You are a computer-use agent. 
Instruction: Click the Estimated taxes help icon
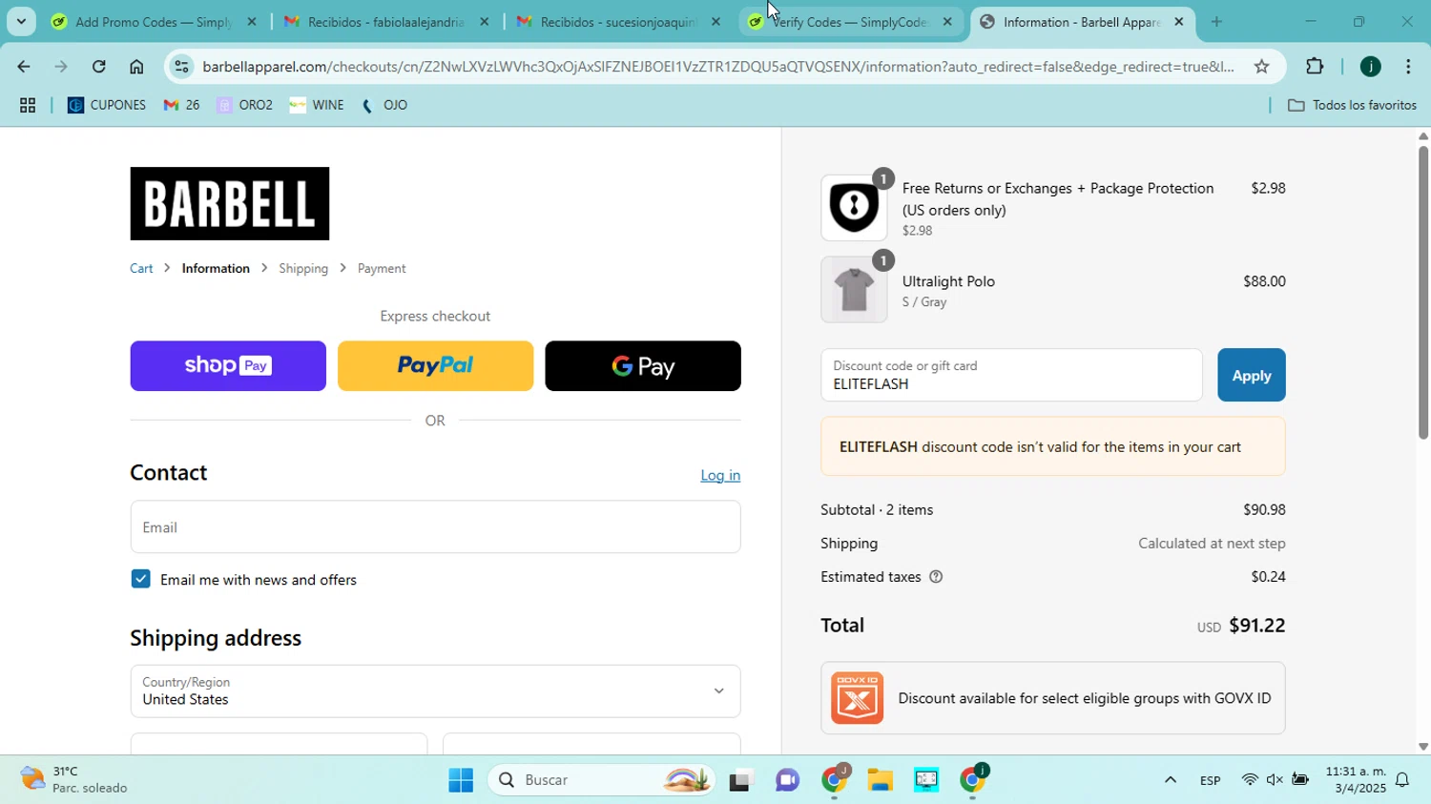click(936, 577)
